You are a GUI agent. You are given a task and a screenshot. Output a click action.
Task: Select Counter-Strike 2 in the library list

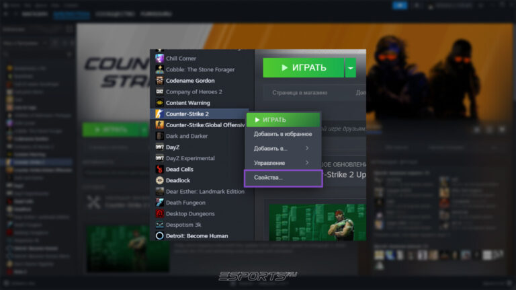(x=187, y=114)
